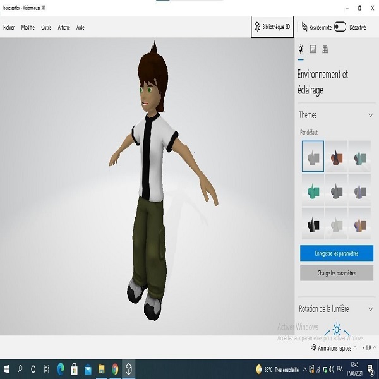Click the tray icon with orange dot
The height and width of the screenshot is (379, 379).
pyautogui.click(x=311, y=370)
